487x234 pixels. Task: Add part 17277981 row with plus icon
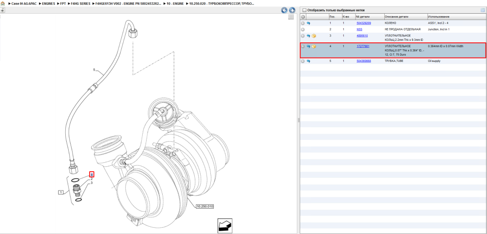tap(303, 46)
